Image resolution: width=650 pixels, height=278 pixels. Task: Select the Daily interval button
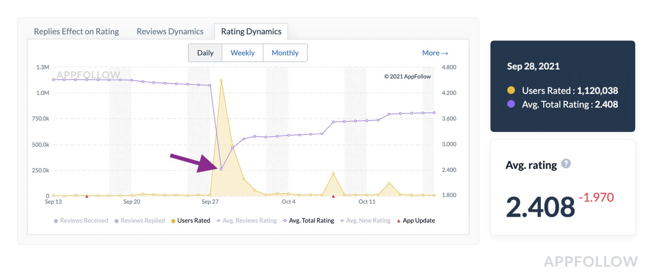tap(205, 53)
